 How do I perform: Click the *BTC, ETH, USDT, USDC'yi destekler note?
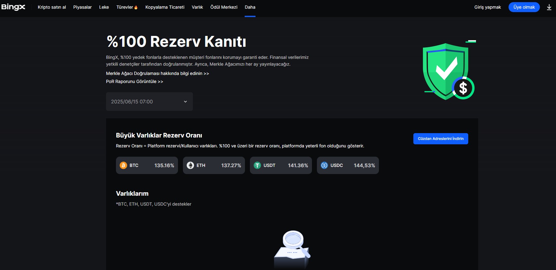pyautogui.click(x=153, y=204)
